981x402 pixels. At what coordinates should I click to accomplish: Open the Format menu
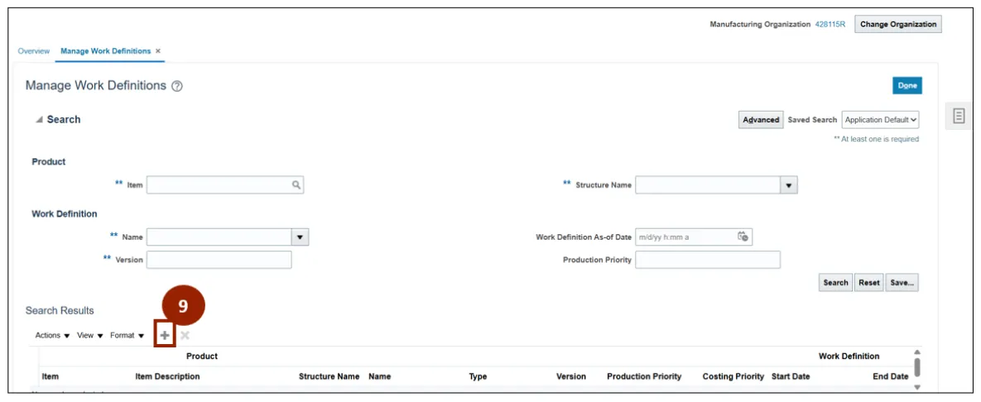click(127, 335)
